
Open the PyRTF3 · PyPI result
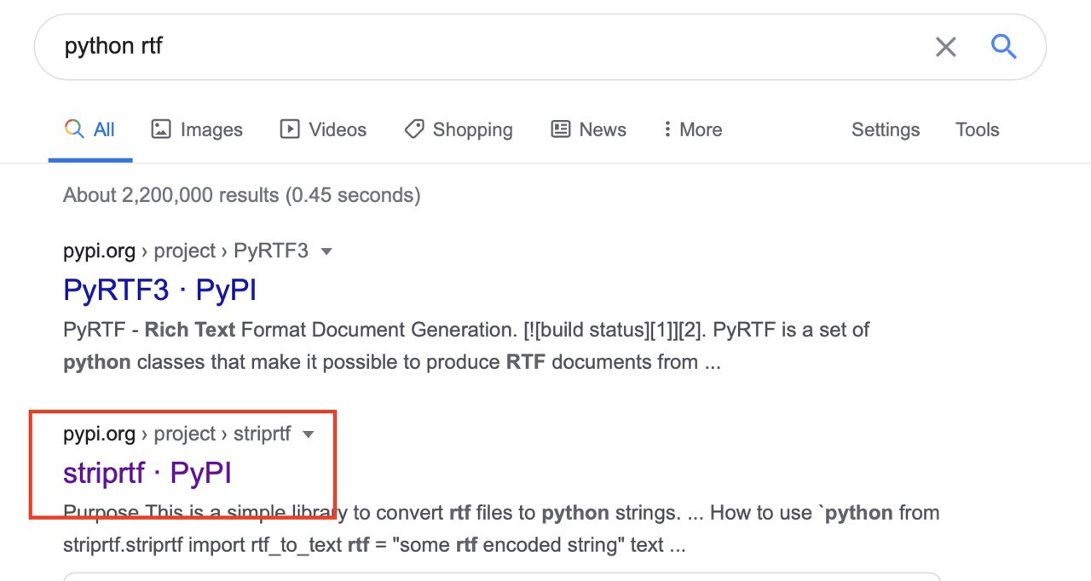pyautogui.click(x=159, y=290)
